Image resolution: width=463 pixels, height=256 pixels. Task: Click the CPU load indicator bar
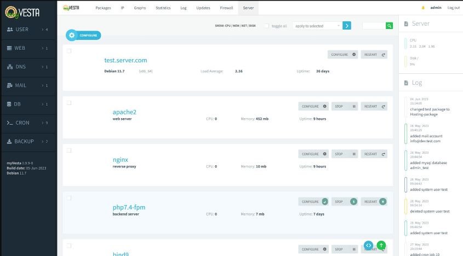tap(405, 43)
